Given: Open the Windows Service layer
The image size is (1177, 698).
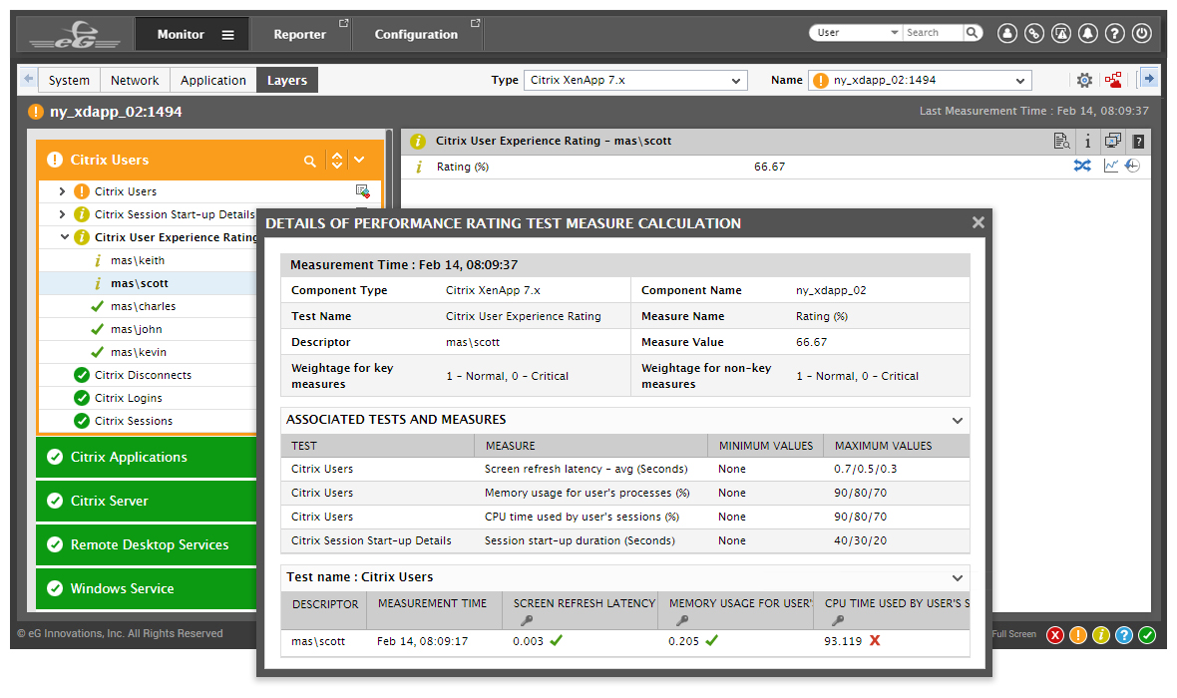Looking at the screenshot, I should pyautogui.click(x=147, y=588).
